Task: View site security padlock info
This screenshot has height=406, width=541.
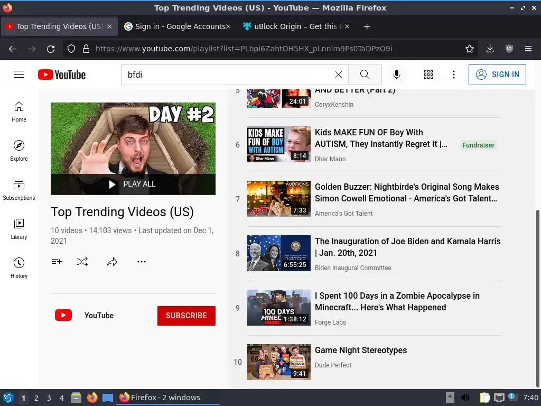Action: [86, 49]
